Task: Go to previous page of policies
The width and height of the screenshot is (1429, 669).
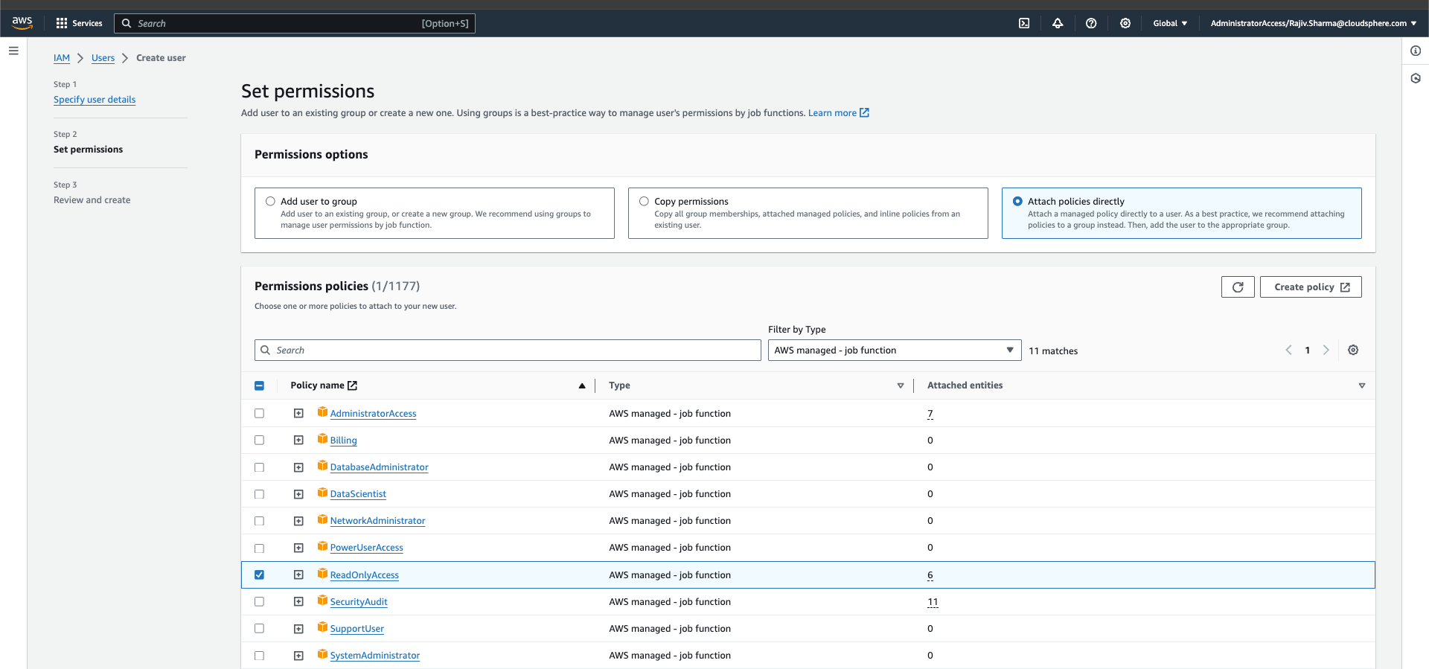Action: tap(1289, 350)
